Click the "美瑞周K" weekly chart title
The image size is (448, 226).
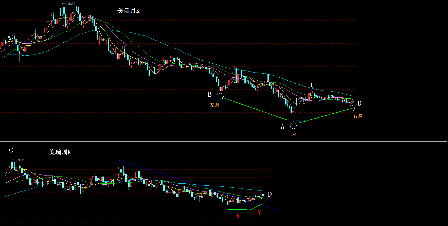tap(60, 152)
